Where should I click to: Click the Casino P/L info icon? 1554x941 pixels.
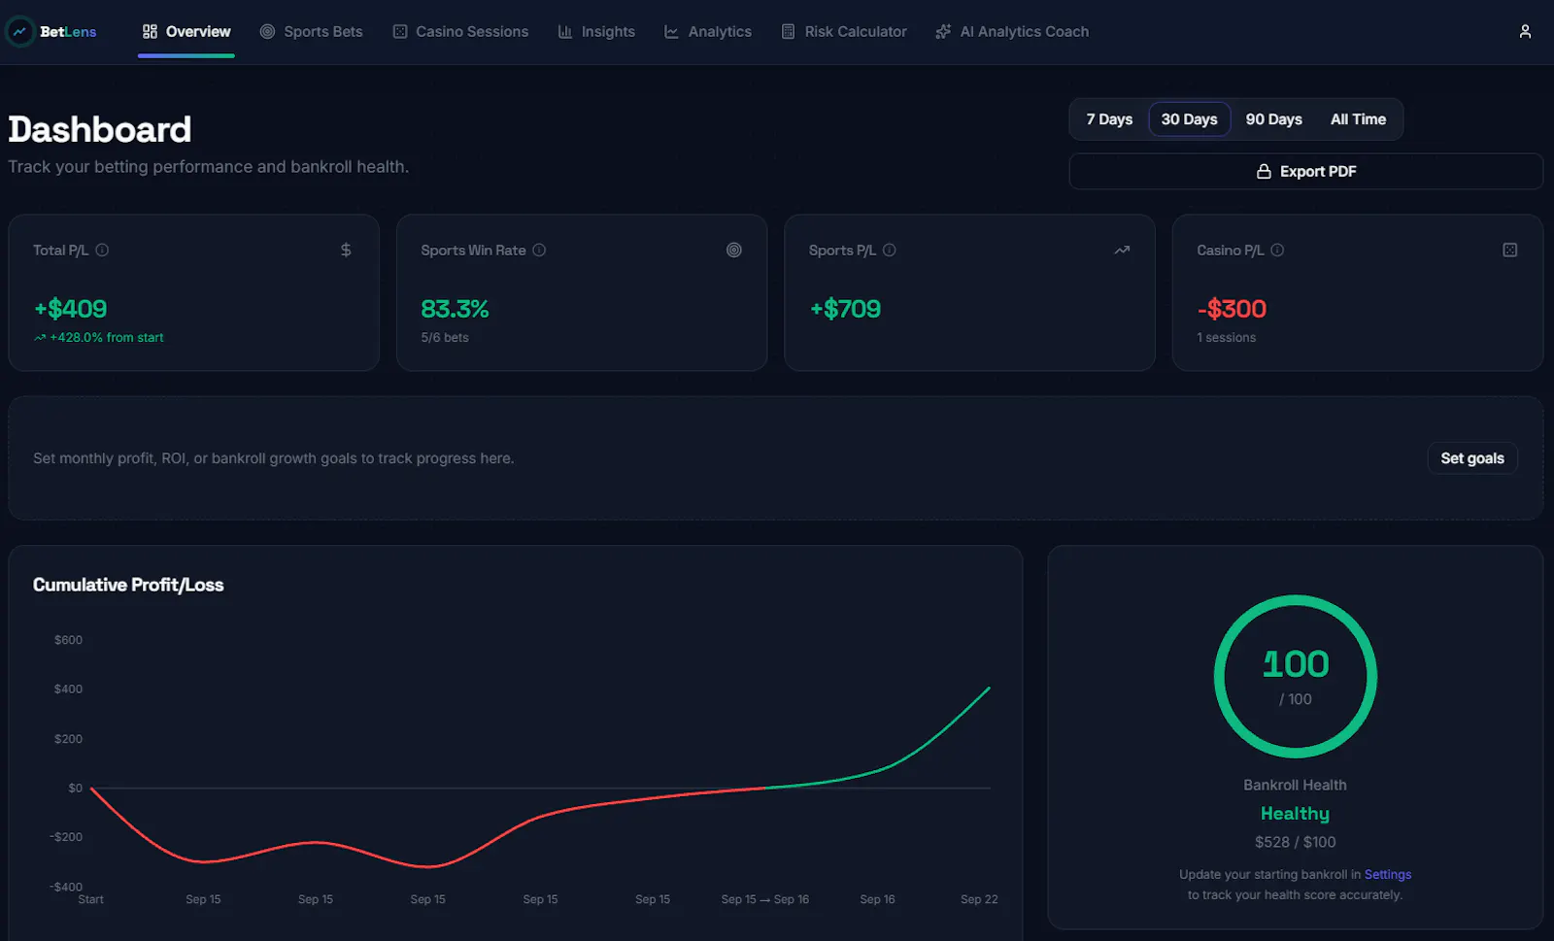(x=1277, y=250)
